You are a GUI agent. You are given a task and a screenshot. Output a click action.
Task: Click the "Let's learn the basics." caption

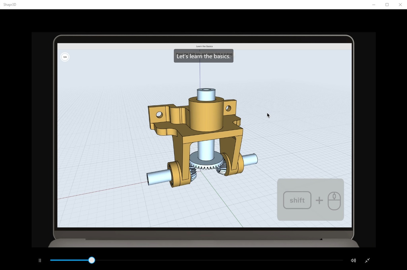[204, 56]
